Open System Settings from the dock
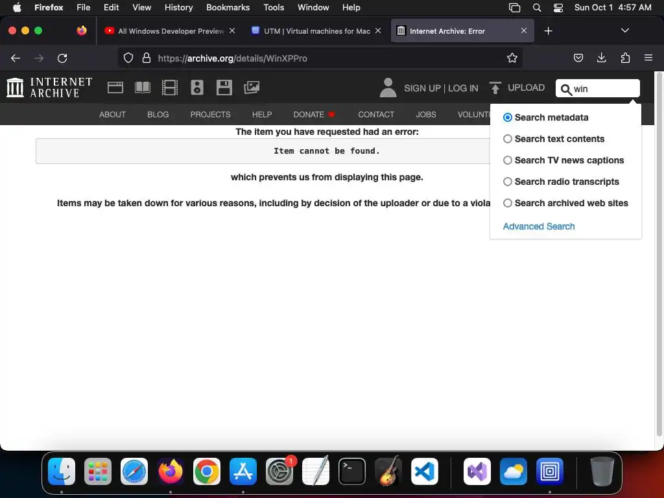664x498 pixels. [x=279, y=471]
